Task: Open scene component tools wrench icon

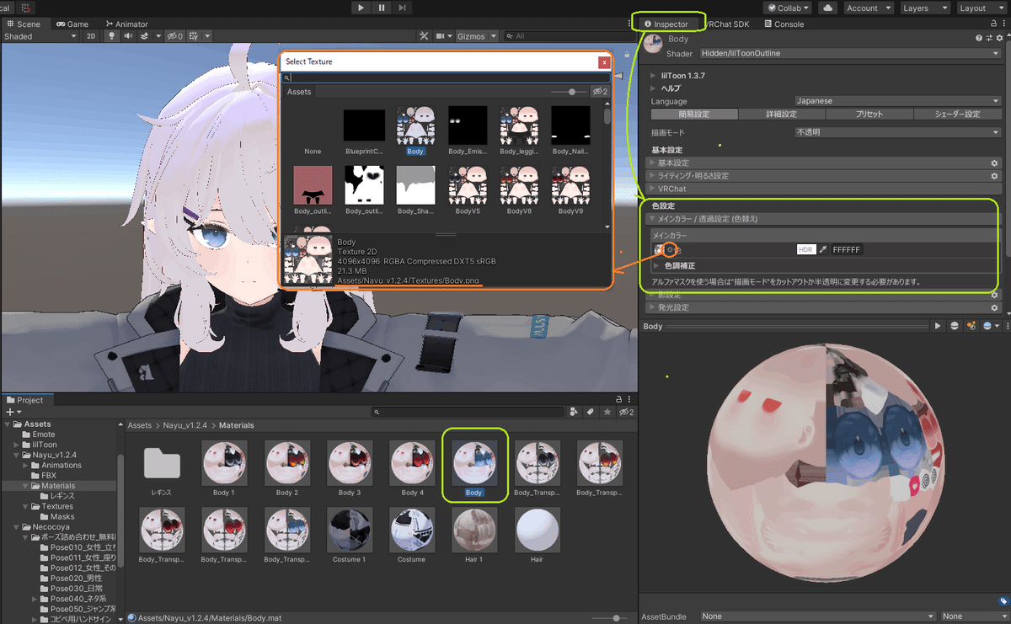Action: [x=424, y=36]
